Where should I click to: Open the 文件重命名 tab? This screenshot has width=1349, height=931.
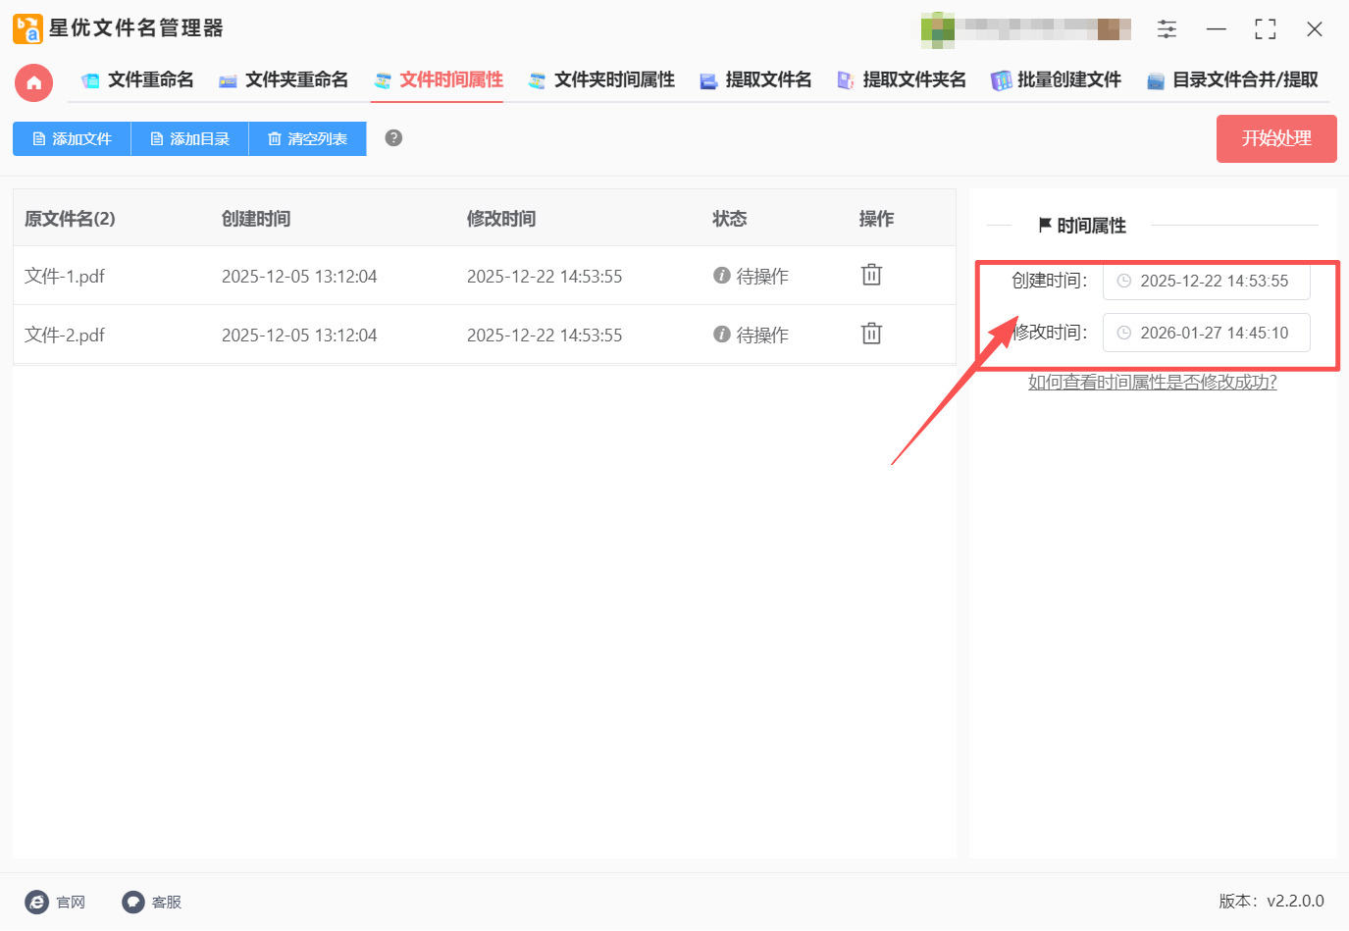(x=137, y=80)
